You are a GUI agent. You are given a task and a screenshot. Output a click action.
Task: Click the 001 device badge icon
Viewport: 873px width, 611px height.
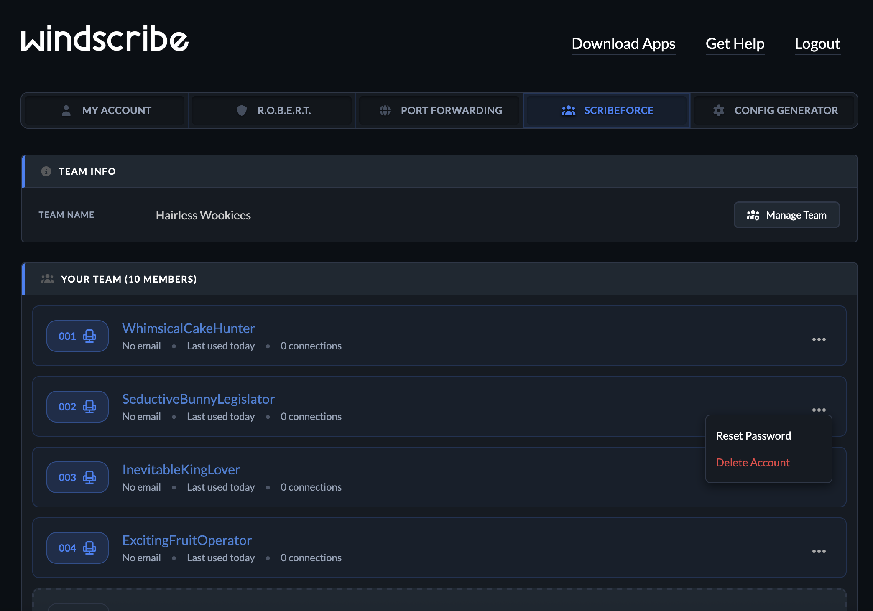(x=89, y=336)
